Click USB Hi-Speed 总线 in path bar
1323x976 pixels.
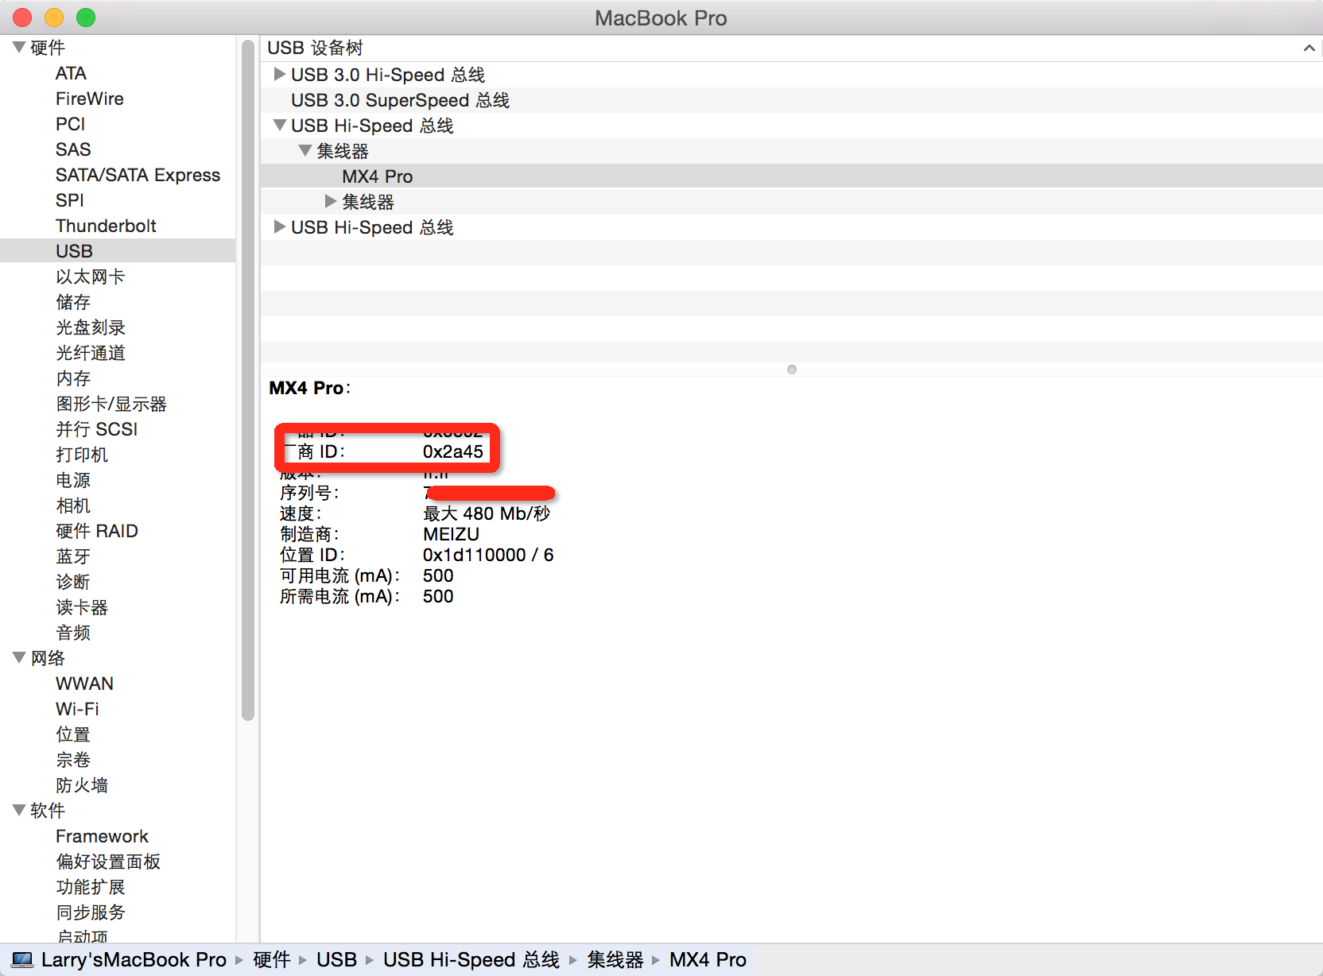click(471, 960)
